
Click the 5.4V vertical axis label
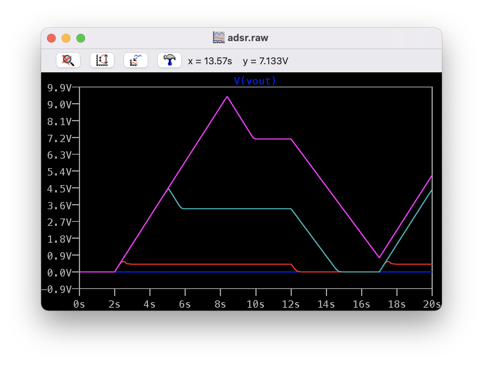point(59,172)
